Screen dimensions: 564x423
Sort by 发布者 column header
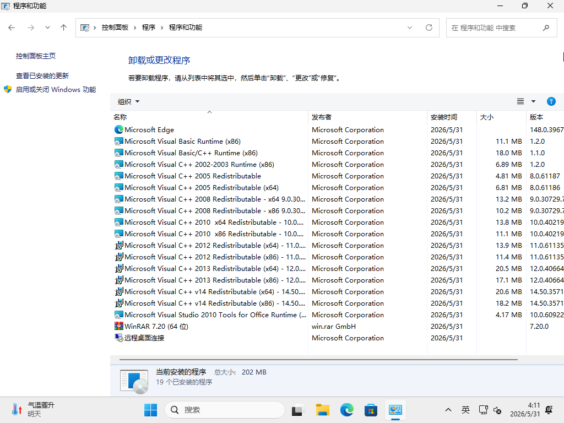pyautogui.click(x=367, y=117)
